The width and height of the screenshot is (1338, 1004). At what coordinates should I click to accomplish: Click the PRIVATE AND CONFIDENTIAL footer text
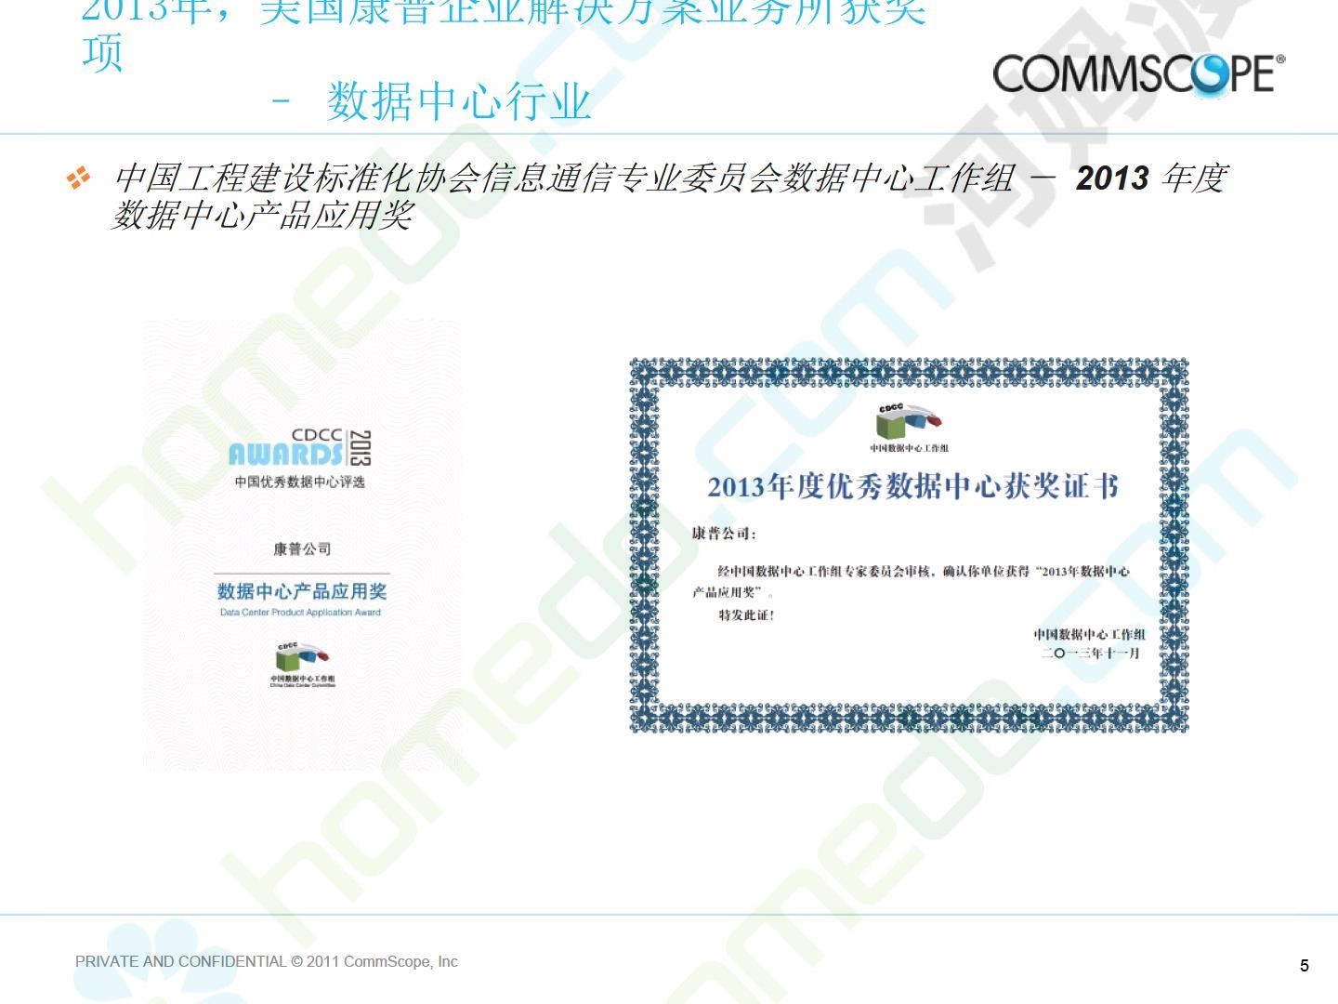267,961
